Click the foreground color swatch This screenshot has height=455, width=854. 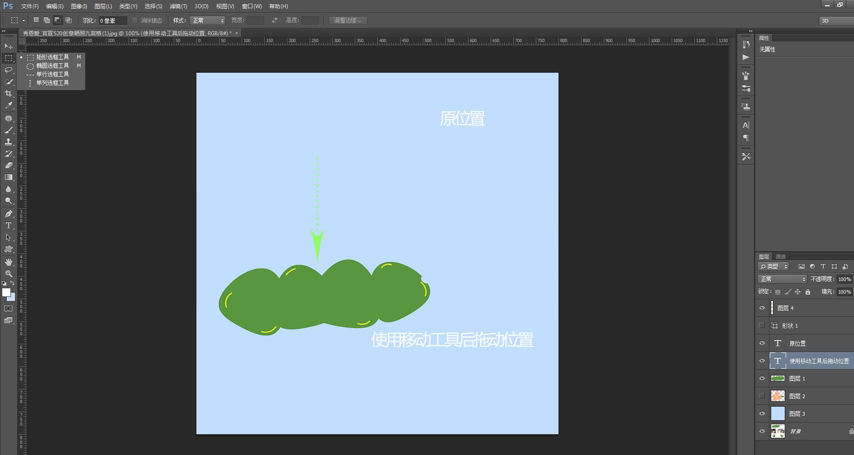6,292
